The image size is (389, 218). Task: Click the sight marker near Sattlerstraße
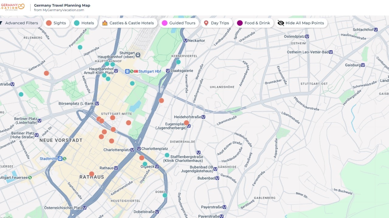(x=46, y=73)
